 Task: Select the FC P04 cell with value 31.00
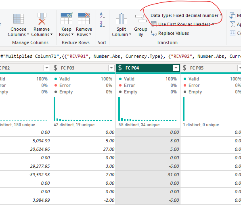point(148,175)
